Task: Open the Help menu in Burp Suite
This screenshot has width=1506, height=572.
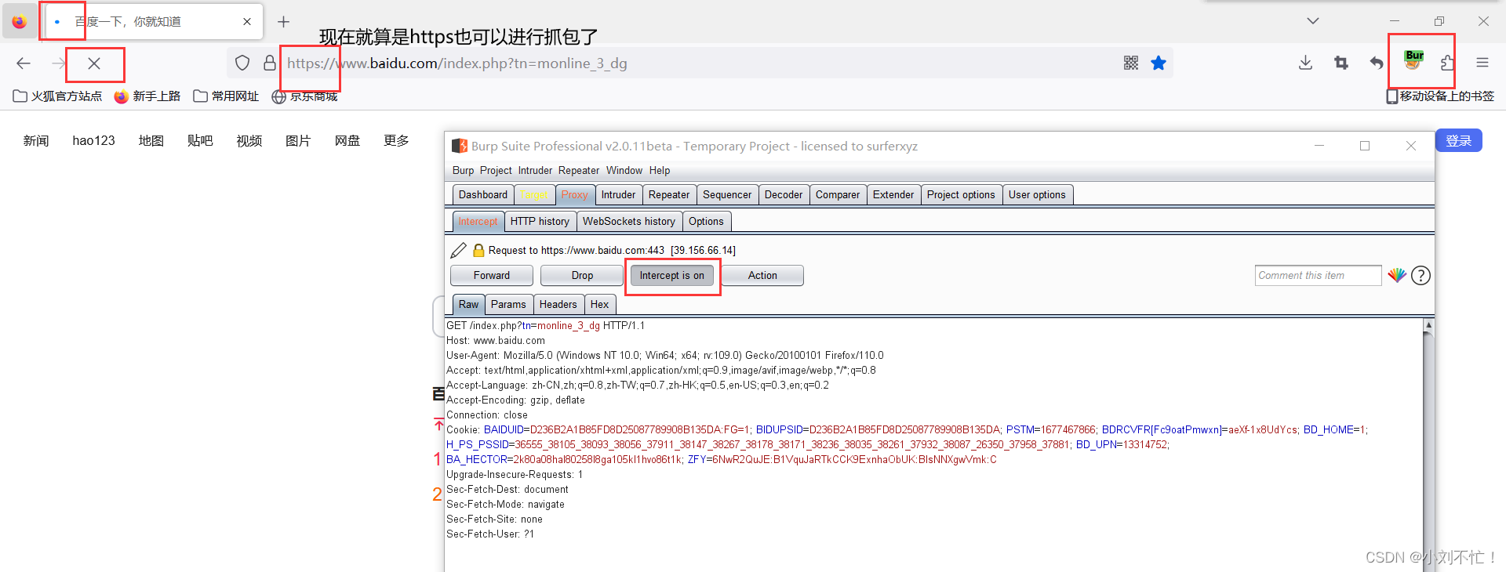Action: [660, 170]
